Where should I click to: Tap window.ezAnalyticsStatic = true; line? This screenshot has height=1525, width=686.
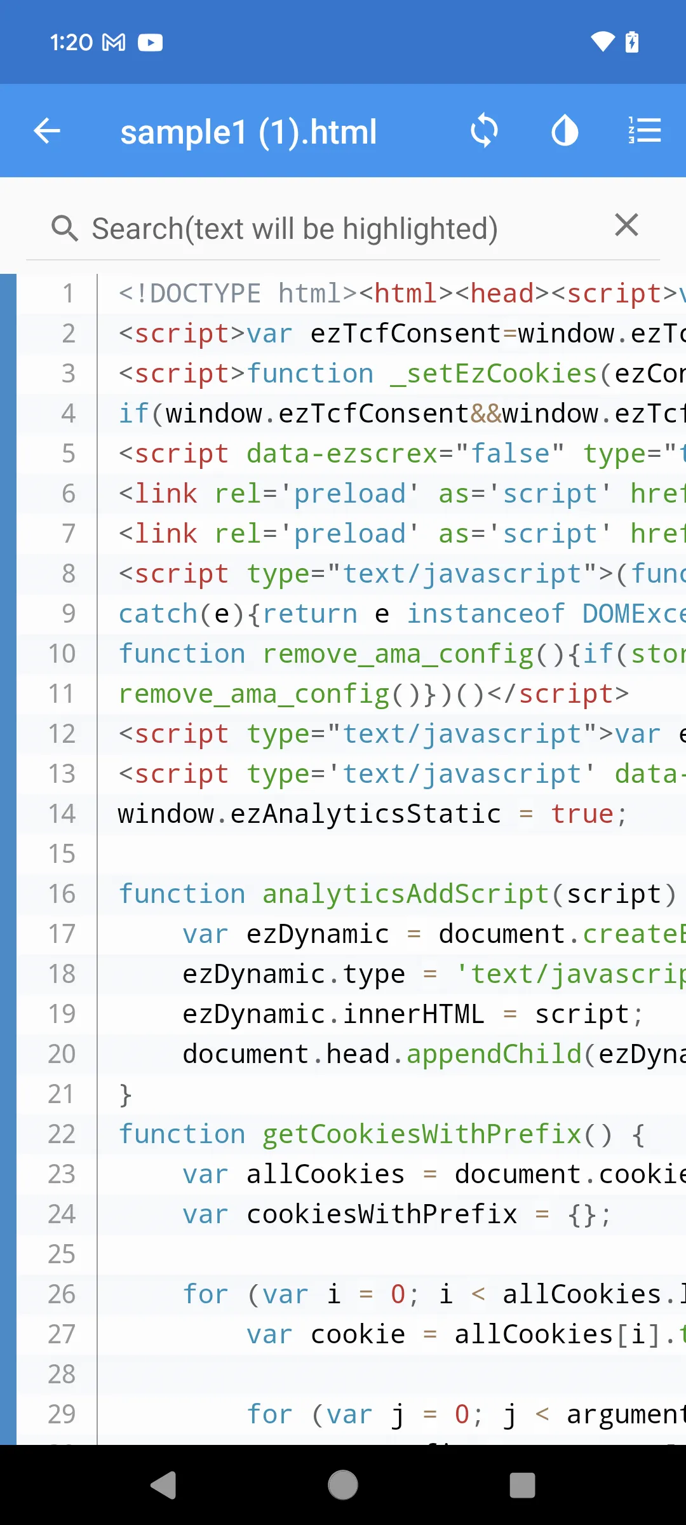tap(373, 814)
